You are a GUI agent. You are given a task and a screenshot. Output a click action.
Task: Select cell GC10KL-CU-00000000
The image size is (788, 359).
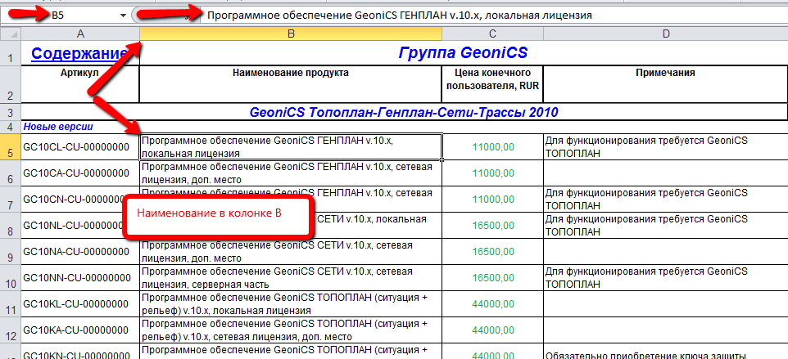80,303
